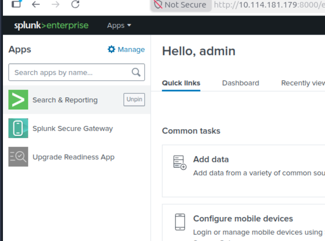This screenshot has height=241, width=325.
Task: Click the green Search & Reporting icon
Action: (18, 99)
